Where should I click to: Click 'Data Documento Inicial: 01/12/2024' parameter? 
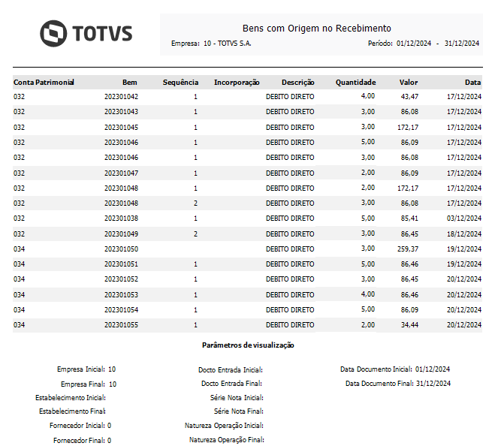pyautogui.click(x=395, y=369)
